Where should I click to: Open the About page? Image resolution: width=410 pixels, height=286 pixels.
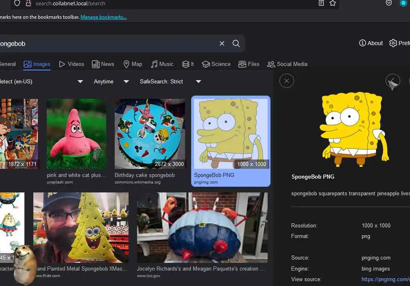point(371,43)
